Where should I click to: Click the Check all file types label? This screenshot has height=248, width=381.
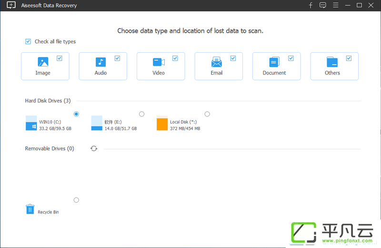point(55,41)
